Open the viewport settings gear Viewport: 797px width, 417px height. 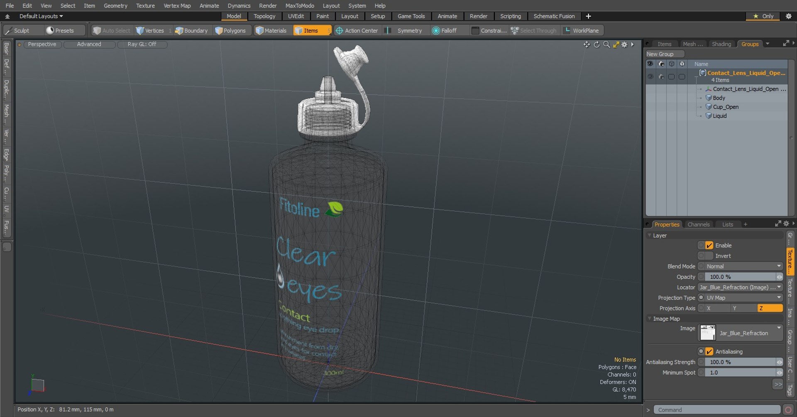624,44
